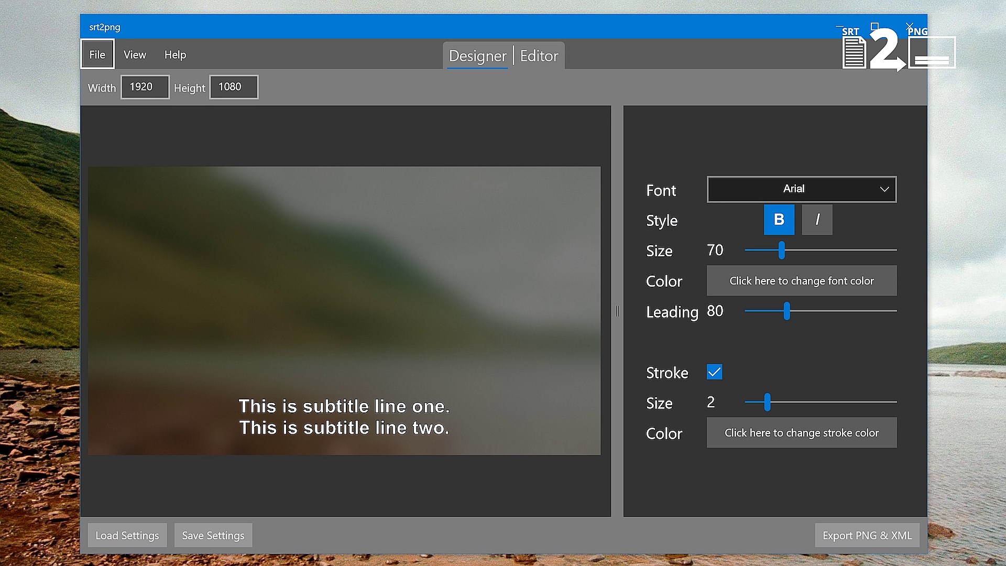Click the Leading slider handle
Viewport: 1006px width, 566px height.
click(786, 311)
